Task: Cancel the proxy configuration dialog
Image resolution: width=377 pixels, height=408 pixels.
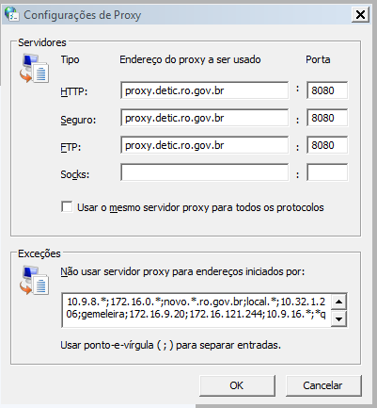Action: (x=323, y=385)
